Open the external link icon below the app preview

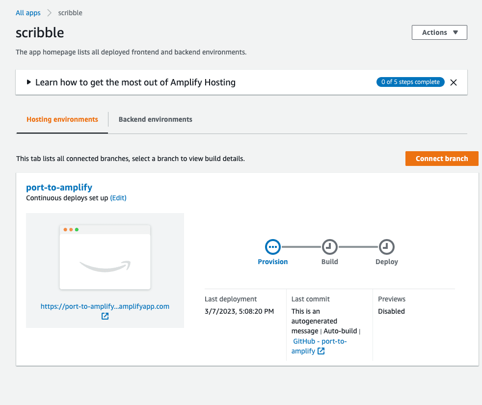[105, 316]
